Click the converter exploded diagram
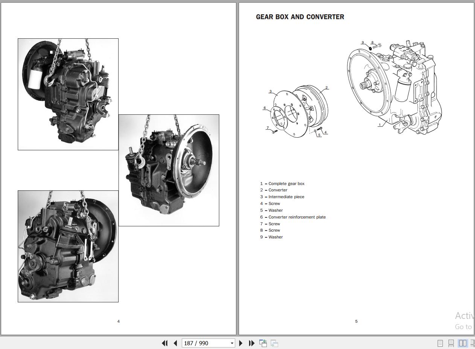475x349 pixels. point(297,111)
